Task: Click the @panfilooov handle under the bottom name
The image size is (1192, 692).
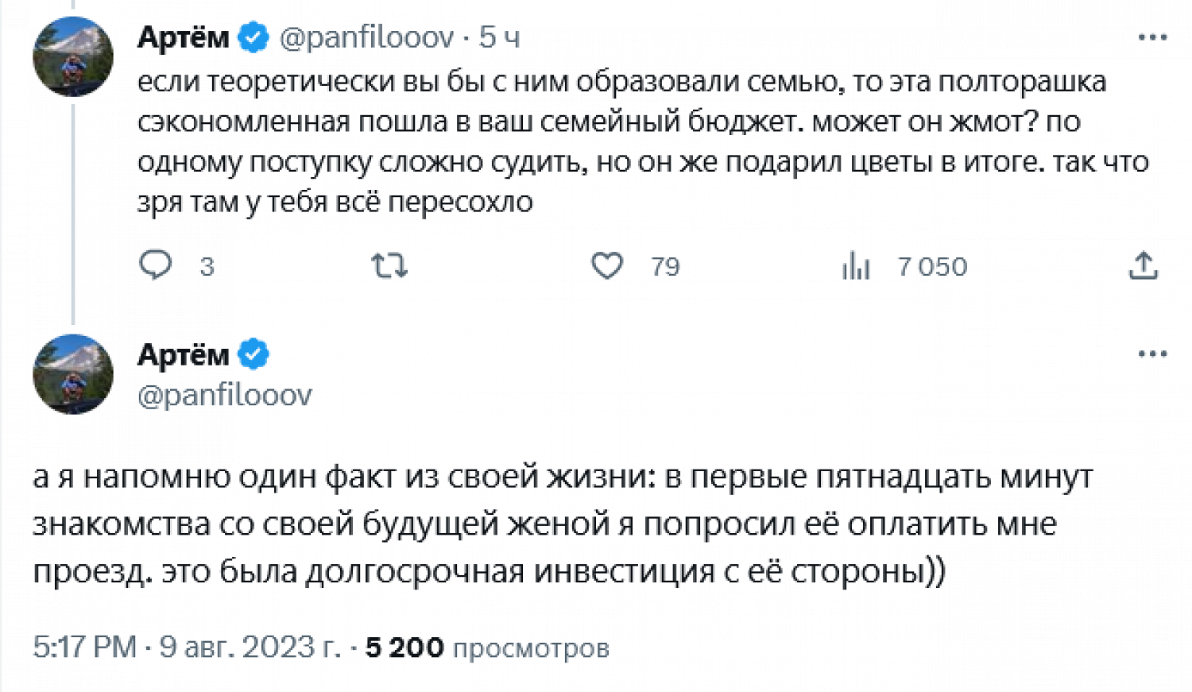Action: click(225, 395)
